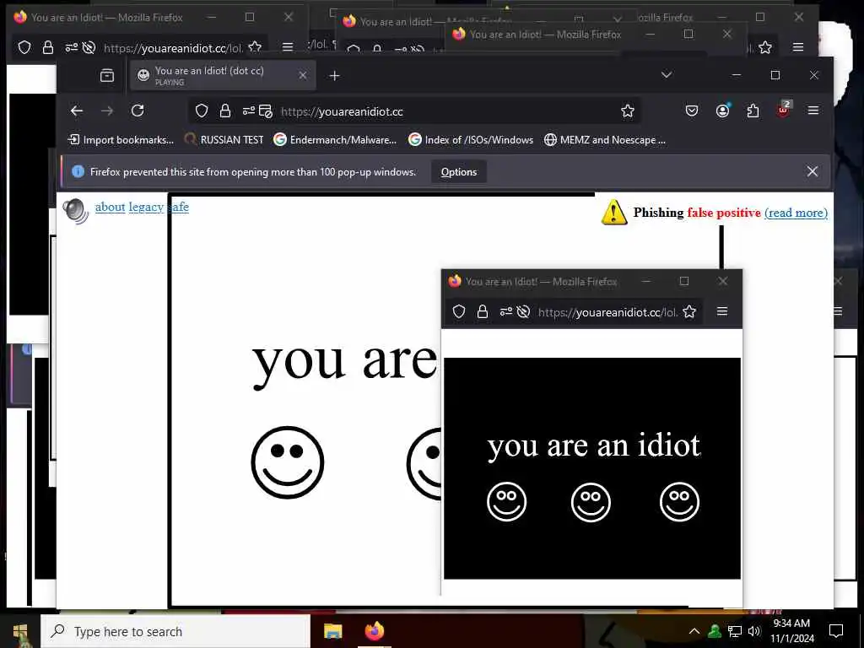Open Extensions puzzle icon
This screenshot has width=864, height=648.
pos(753,111)
